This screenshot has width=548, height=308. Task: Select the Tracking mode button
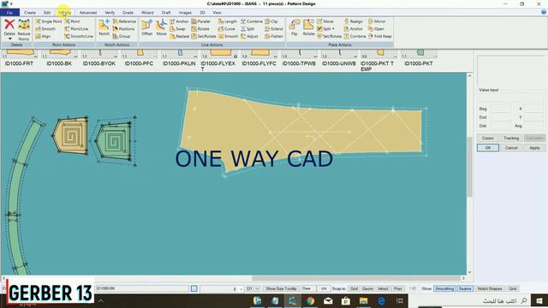point(511,138)
